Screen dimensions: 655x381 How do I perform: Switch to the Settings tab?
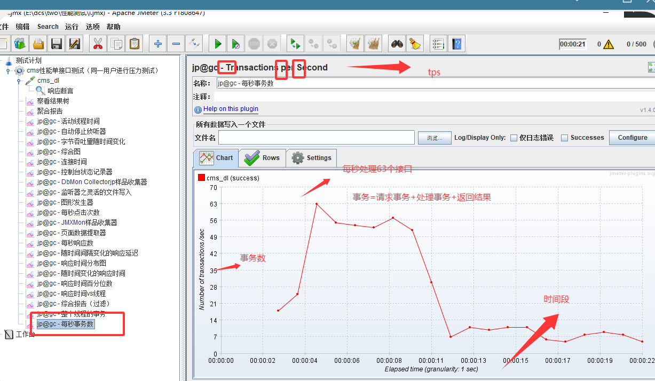point(312,158)
